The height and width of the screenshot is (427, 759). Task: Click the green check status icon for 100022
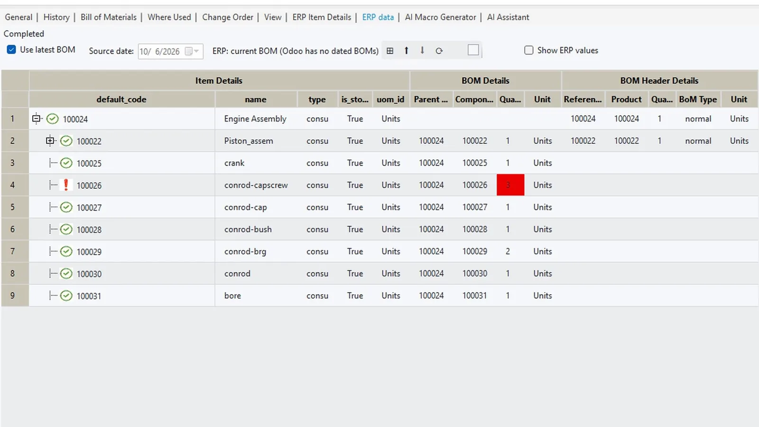(66, 141)
